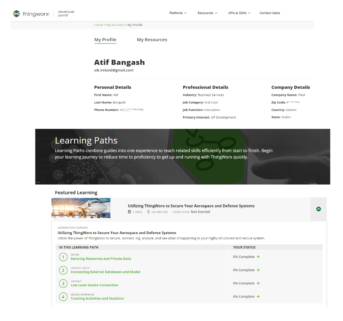Open the APIs & SDKs dropdown
343x321 pixels.
(239, 13)
